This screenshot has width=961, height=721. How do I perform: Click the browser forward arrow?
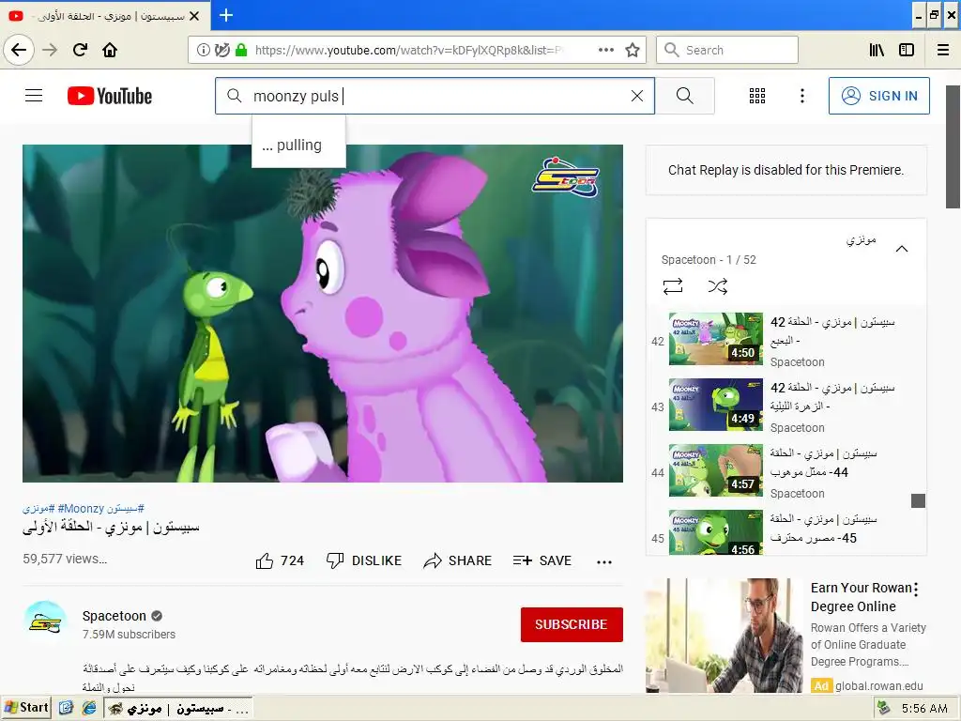tap(51, 50)
